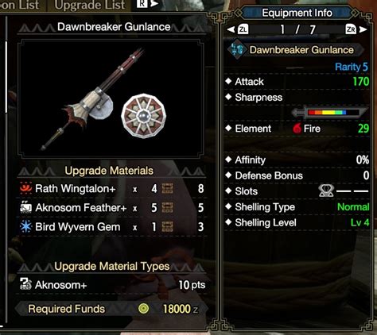Viewport: 377px width, 335px height.
Task: Click the Fire element icon
Action: pos(297,129)
